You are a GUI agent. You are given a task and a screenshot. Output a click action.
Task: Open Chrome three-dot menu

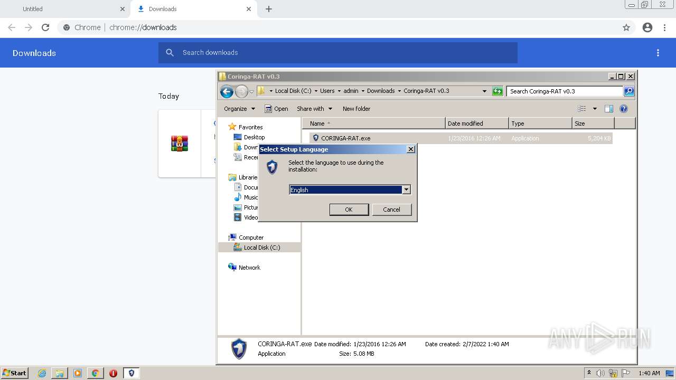665,27
